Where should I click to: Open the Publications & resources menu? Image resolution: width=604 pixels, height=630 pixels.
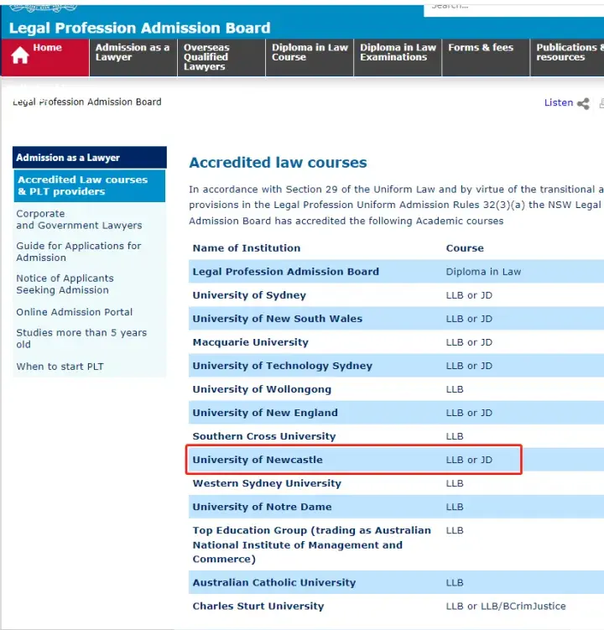coord(567,57)
